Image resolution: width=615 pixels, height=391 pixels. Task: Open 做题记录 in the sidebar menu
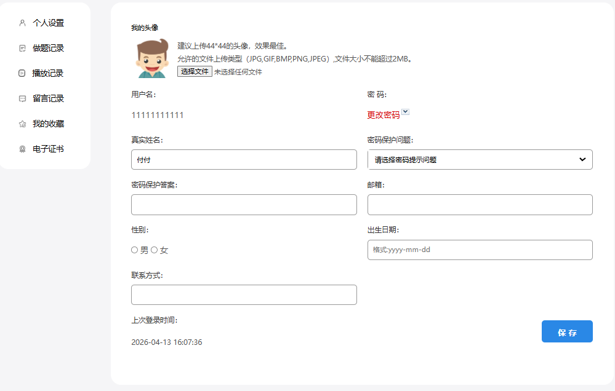48,48
